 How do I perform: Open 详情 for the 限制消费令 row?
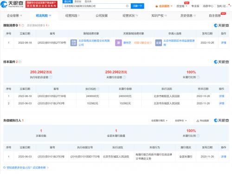click(x=224, y=43)
